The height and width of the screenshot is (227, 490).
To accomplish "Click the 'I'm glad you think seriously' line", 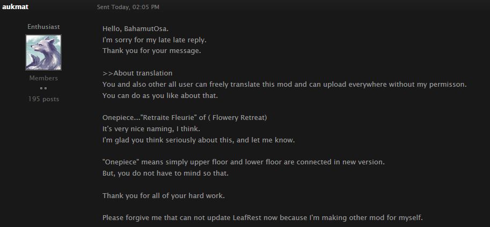I will click(199, 140).
